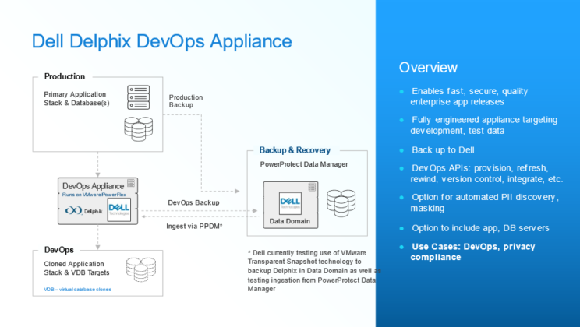The image size is (580, 327).
Task: Click the Overview heading in blue panel
Action: pyautogui.click(x=428, y=67)
